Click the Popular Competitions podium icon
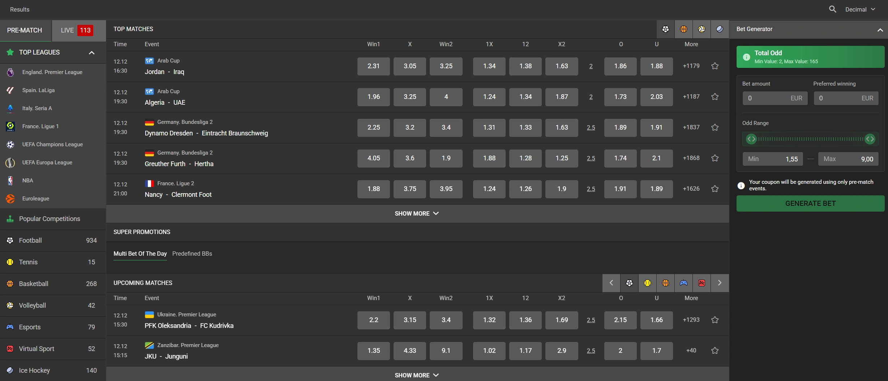This screenshot has width=888, height=381. click(10, 219)
